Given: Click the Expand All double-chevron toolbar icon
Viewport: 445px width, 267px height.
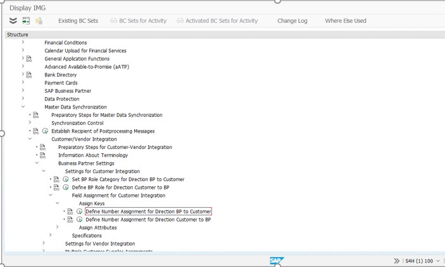Looking at the screenshot, I should (13, 21).
